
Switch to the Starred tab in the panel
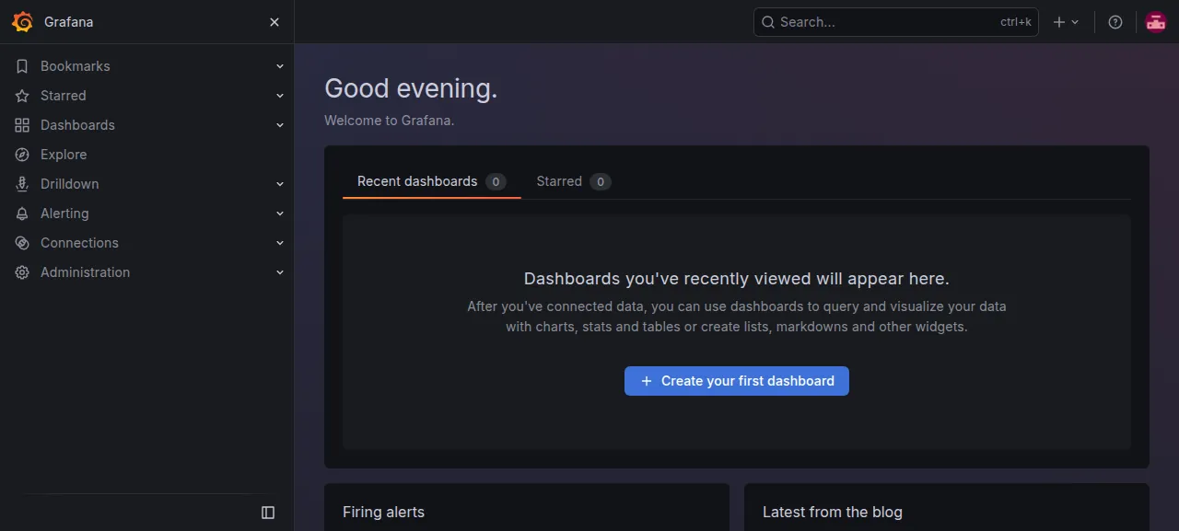[573, 181]
